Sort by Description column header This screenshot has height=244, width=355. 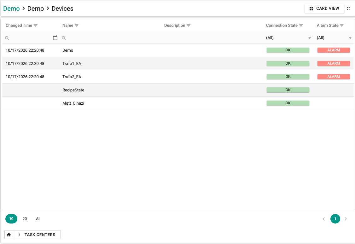pos(175,25)
